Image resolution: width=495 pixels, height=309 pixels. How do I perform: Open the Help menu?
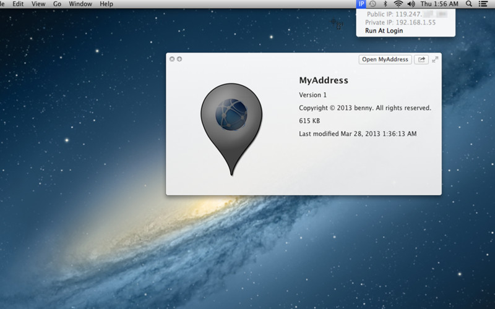[106, 4]
